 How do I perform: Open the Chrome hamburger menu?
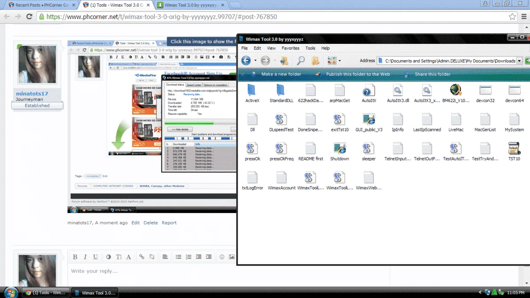[523, 16]
